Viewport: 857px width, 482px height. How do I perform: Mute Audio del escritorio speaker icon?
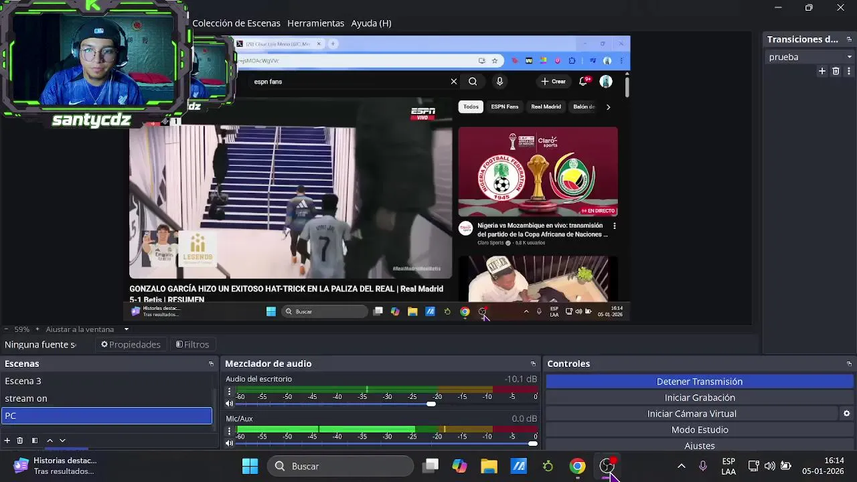[x=230, y=404]
